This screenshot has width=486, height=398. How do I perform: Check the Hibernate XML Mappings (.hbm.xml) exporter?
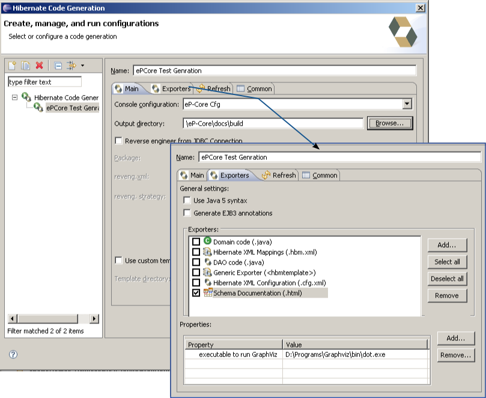(196, 252)
